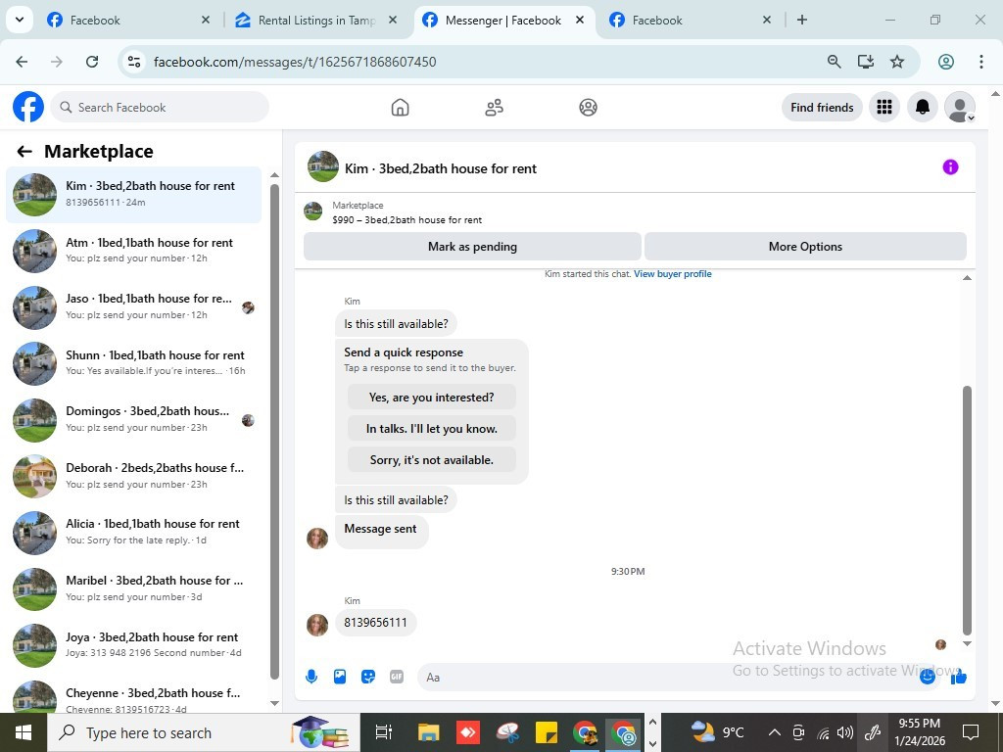Screen dimensions: 1003x752
Task: Go to the Home feed icon
Action: (400, 107)
